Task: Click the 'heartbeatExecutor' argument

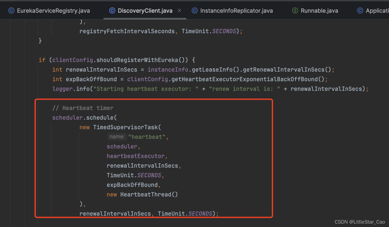Action: [136, 156]
